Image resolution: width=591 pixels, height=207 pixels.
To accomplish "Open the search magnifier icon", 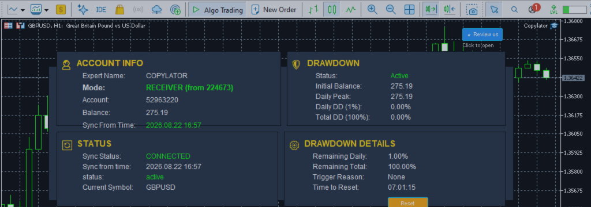I will [x=514, y=9].
